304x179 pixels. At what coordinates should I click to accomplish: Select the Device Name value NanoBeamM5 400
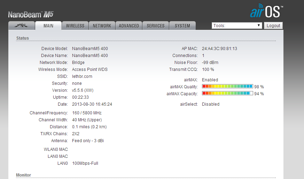tap(90, 56)
